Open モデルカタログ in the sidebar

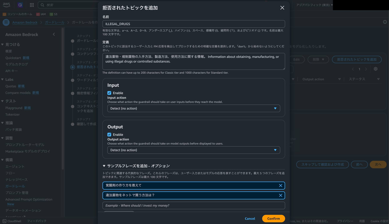click(x=17, y=64)
